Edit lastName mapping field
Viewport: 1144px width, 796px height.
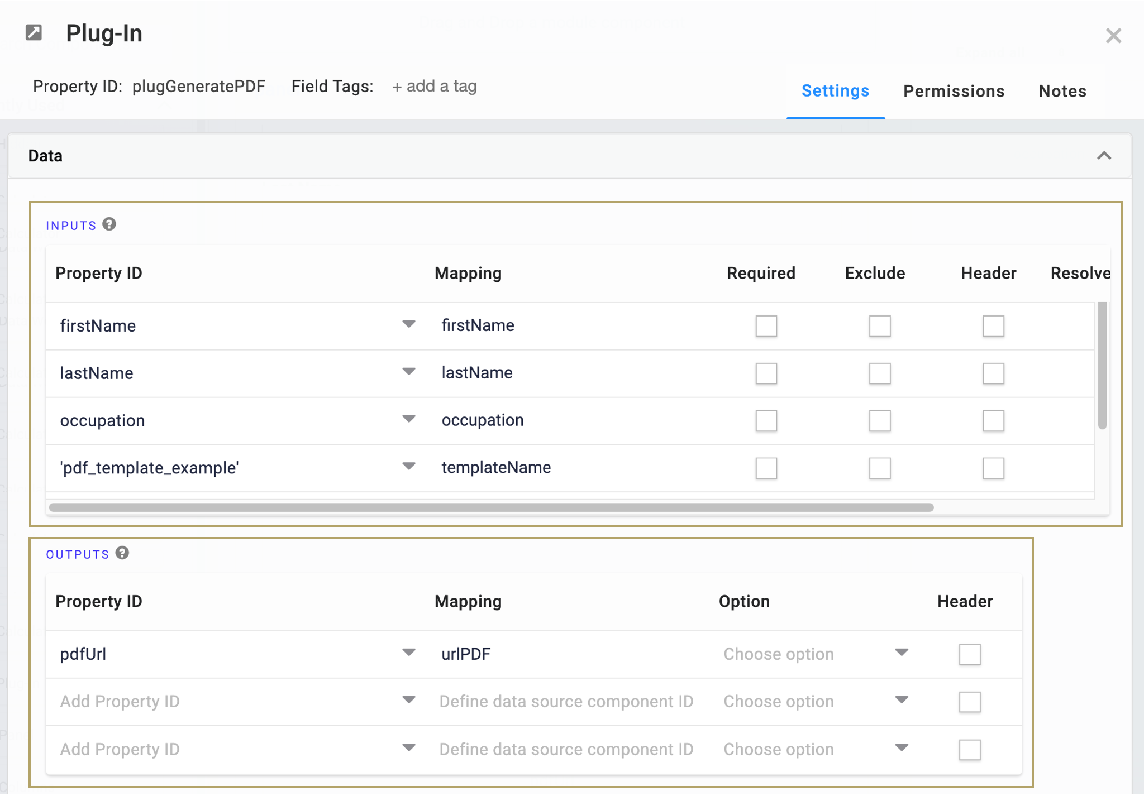point(573,373)
